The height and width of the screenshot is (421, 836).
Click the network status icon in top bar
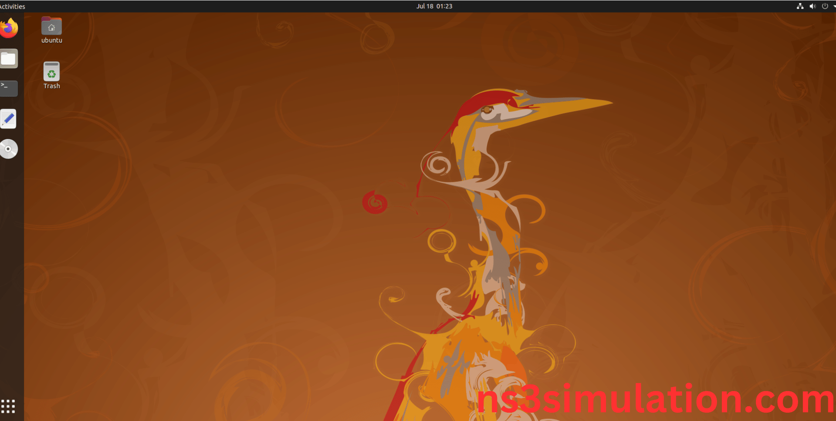tap(800, 6)
